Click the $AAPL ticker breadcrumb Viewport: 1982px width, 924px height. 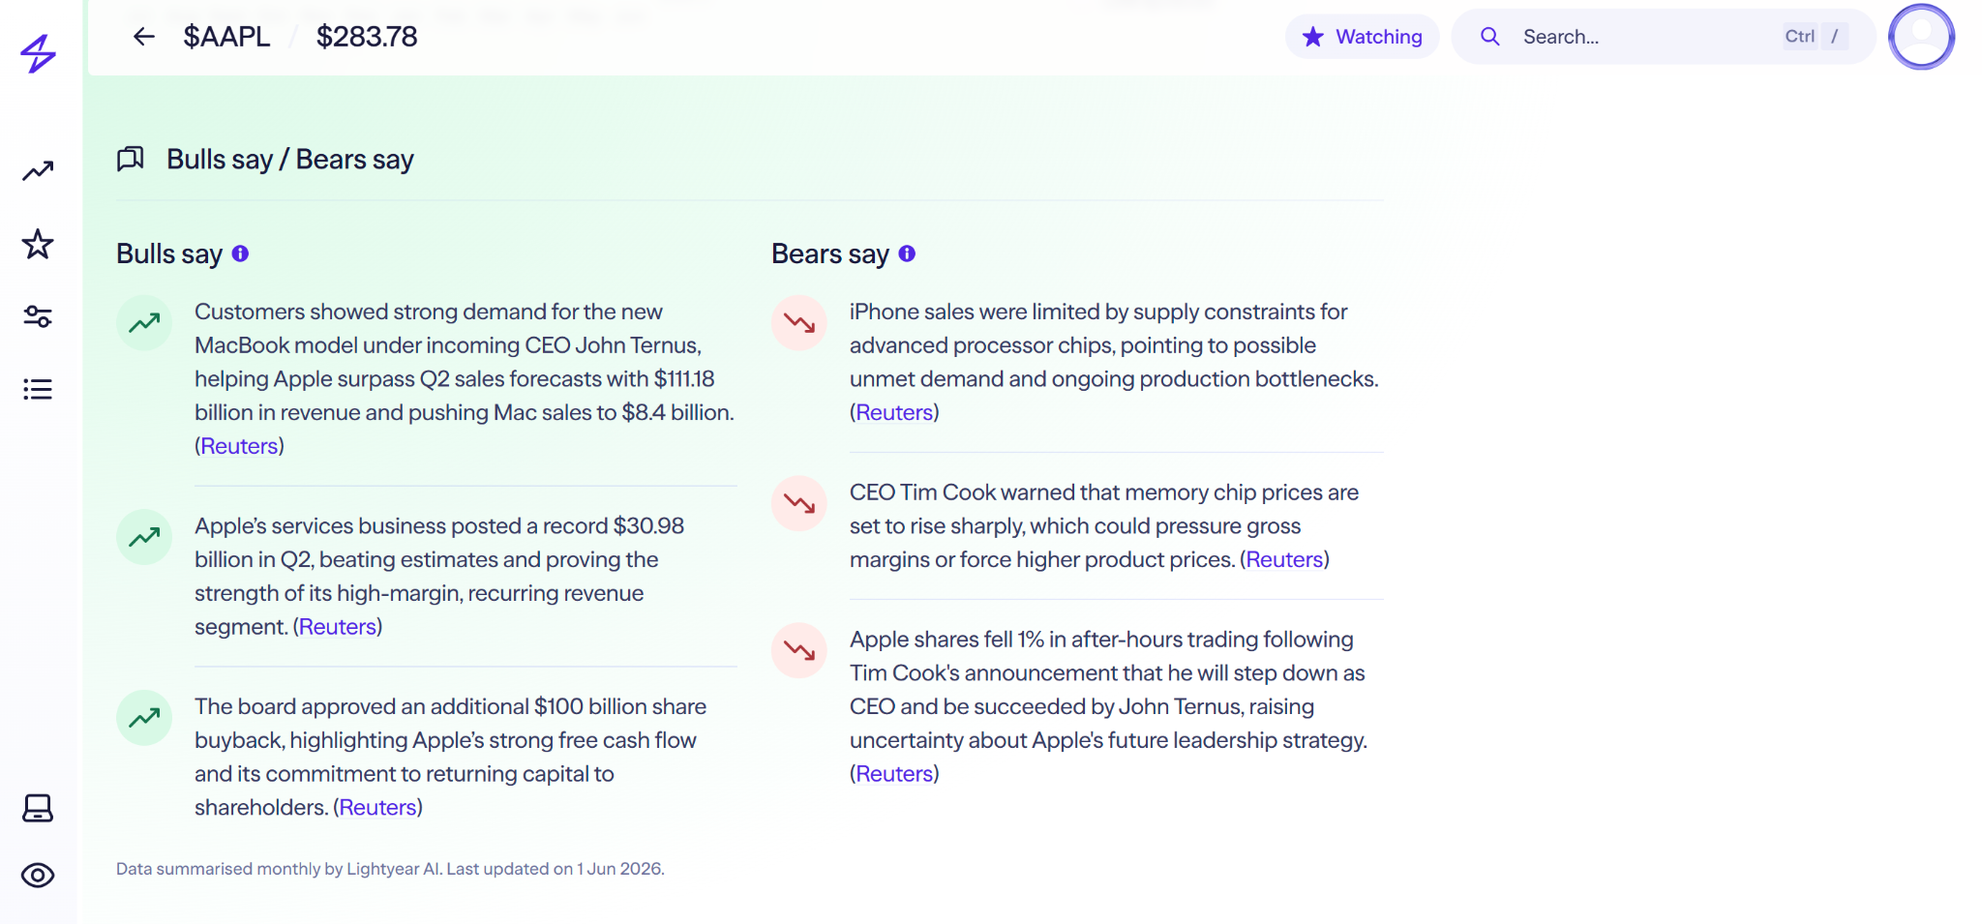click(226, 37)
